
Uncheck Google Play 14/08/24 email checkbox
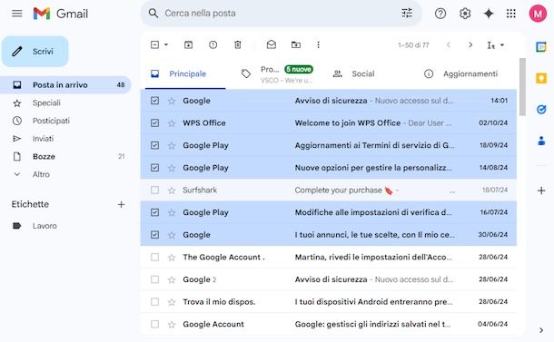click(154, 168)
